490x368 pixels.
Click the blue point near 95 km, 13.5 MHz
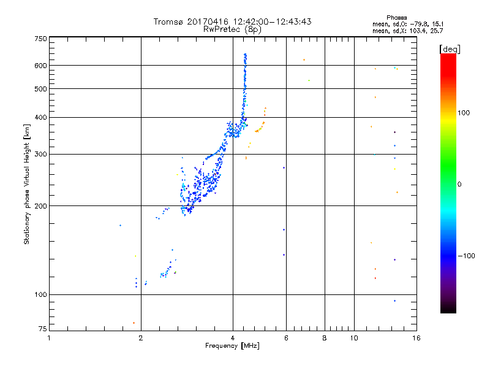[394, 301]
